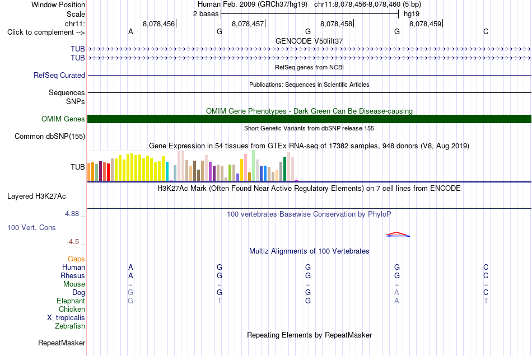
Task: Open the GTEx Gene Expression track title
Action: coord(309,146)
